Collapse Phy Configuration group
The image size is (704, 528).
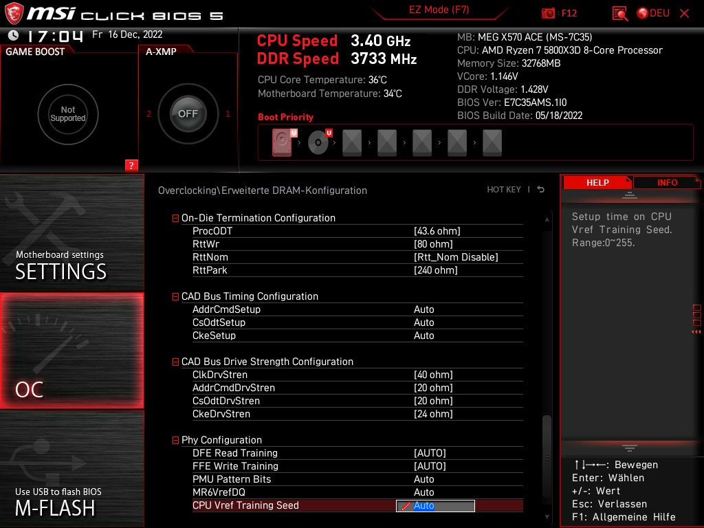pyautogui.click(x=175, y=441)
